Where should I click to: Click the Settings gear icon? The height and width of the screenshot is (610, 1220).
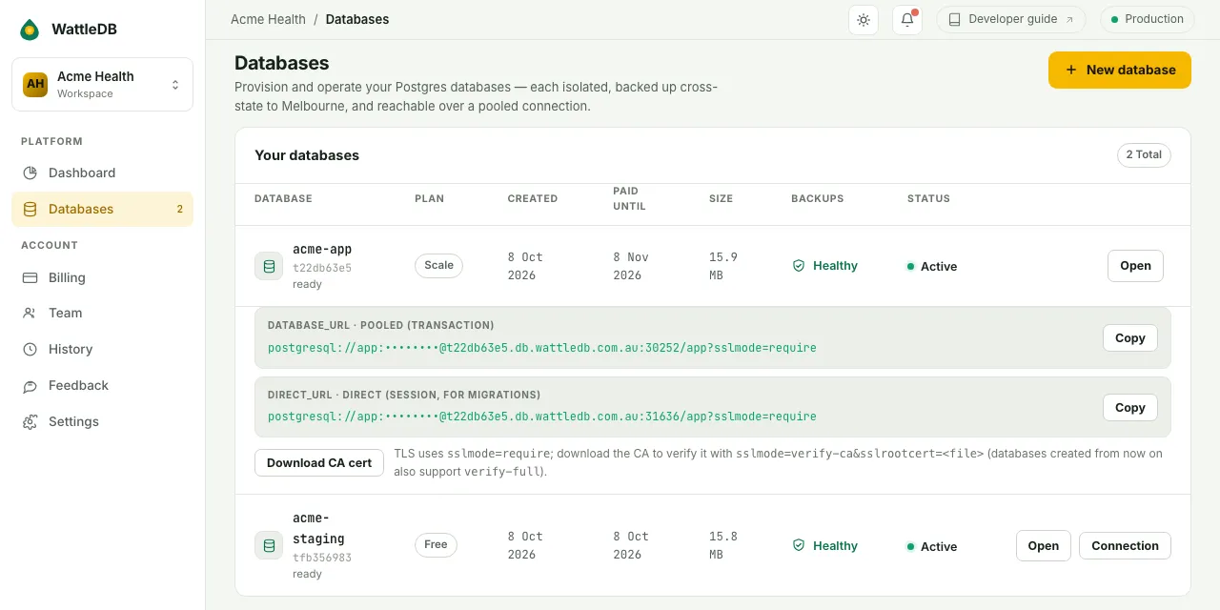[30, 421]
